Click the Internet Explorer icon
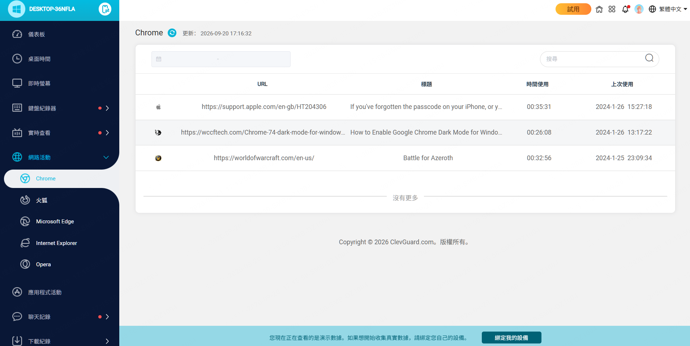Screen dimensions: 690x346 (25, 243)
